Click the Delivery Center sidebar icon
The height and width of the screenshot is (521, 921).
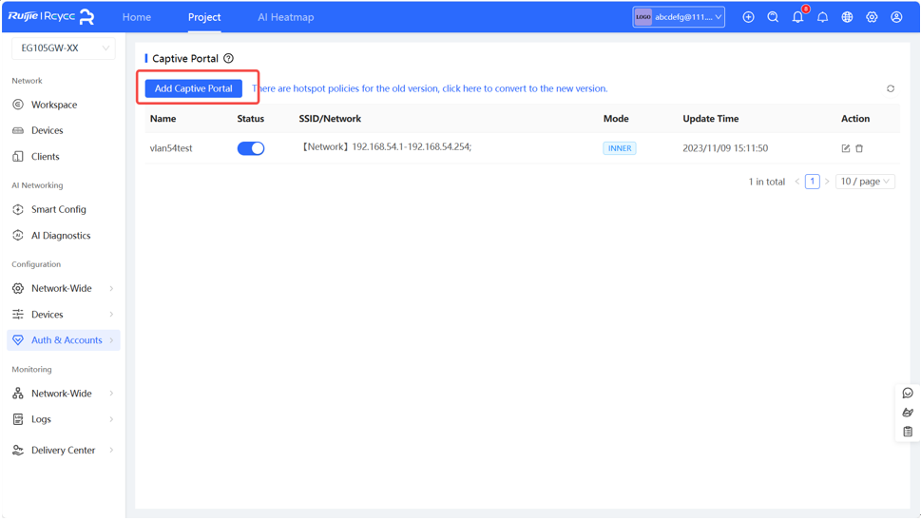(18, 450)
